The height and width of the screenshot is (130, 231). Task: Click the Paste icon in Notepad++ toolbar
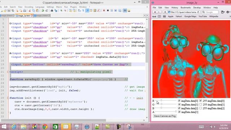38,10
